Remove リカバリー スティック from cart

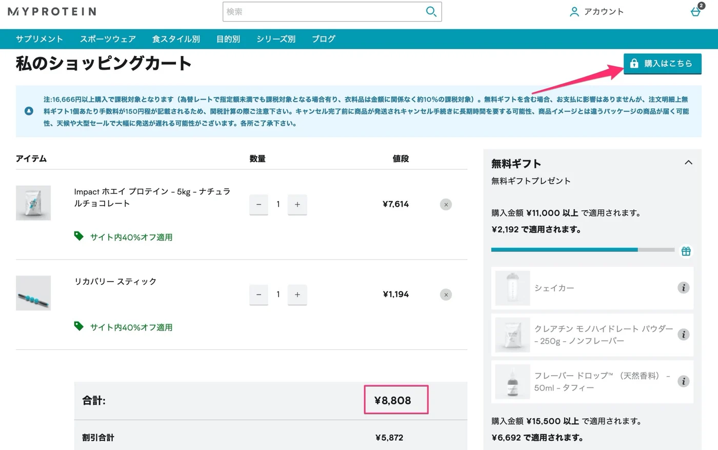pos(446,295)
